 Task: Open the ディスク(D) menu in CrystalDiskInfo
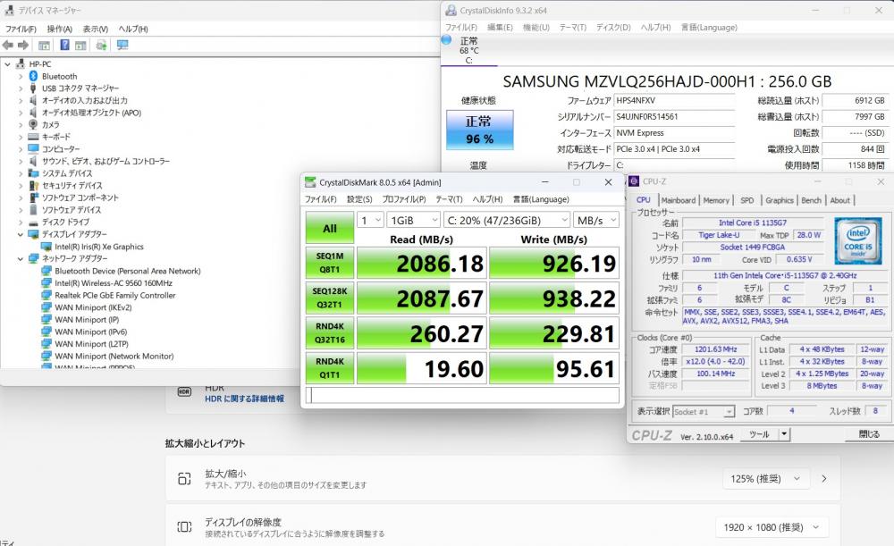(613, 28)
